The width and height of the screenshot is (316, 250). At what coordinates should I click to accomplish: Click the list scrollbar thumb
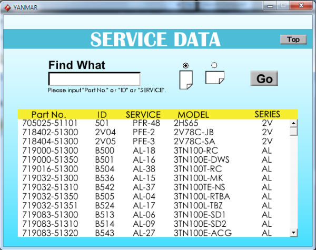click(x=294, y=132)
